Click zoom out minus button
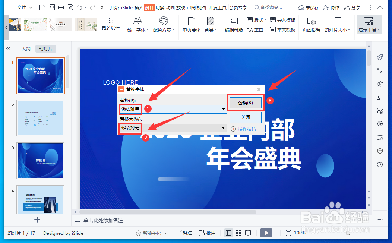 click(x=316, y=233)
